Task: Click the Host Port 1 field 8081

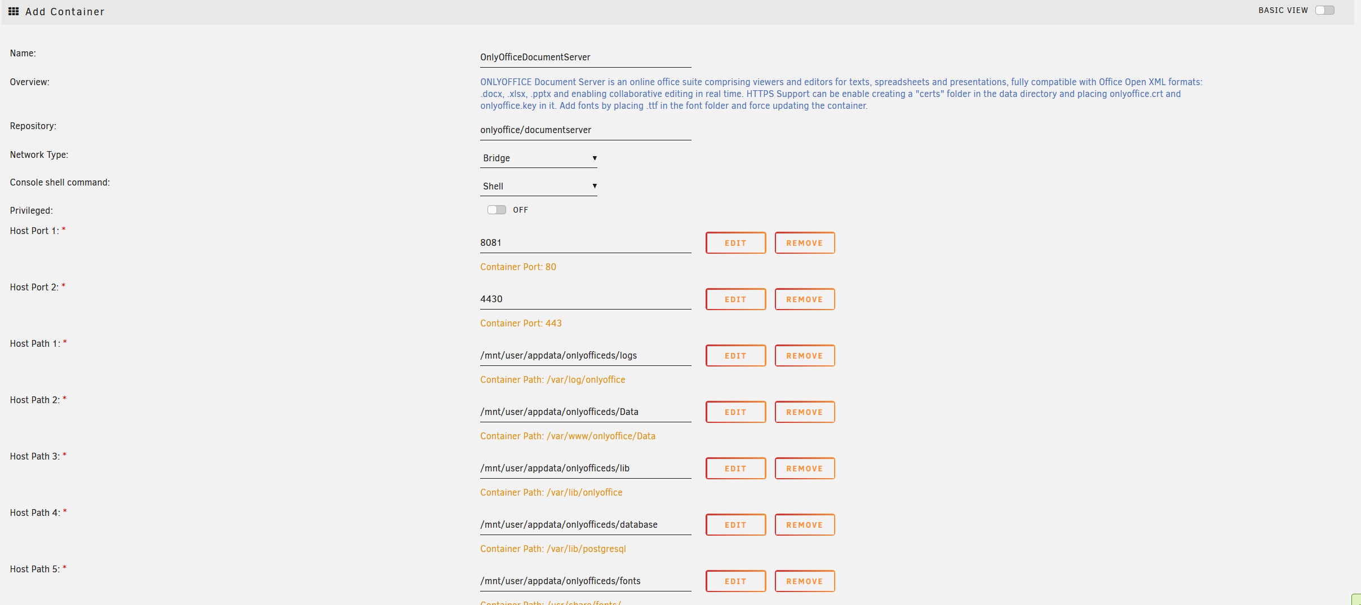Action: (586, 242)
